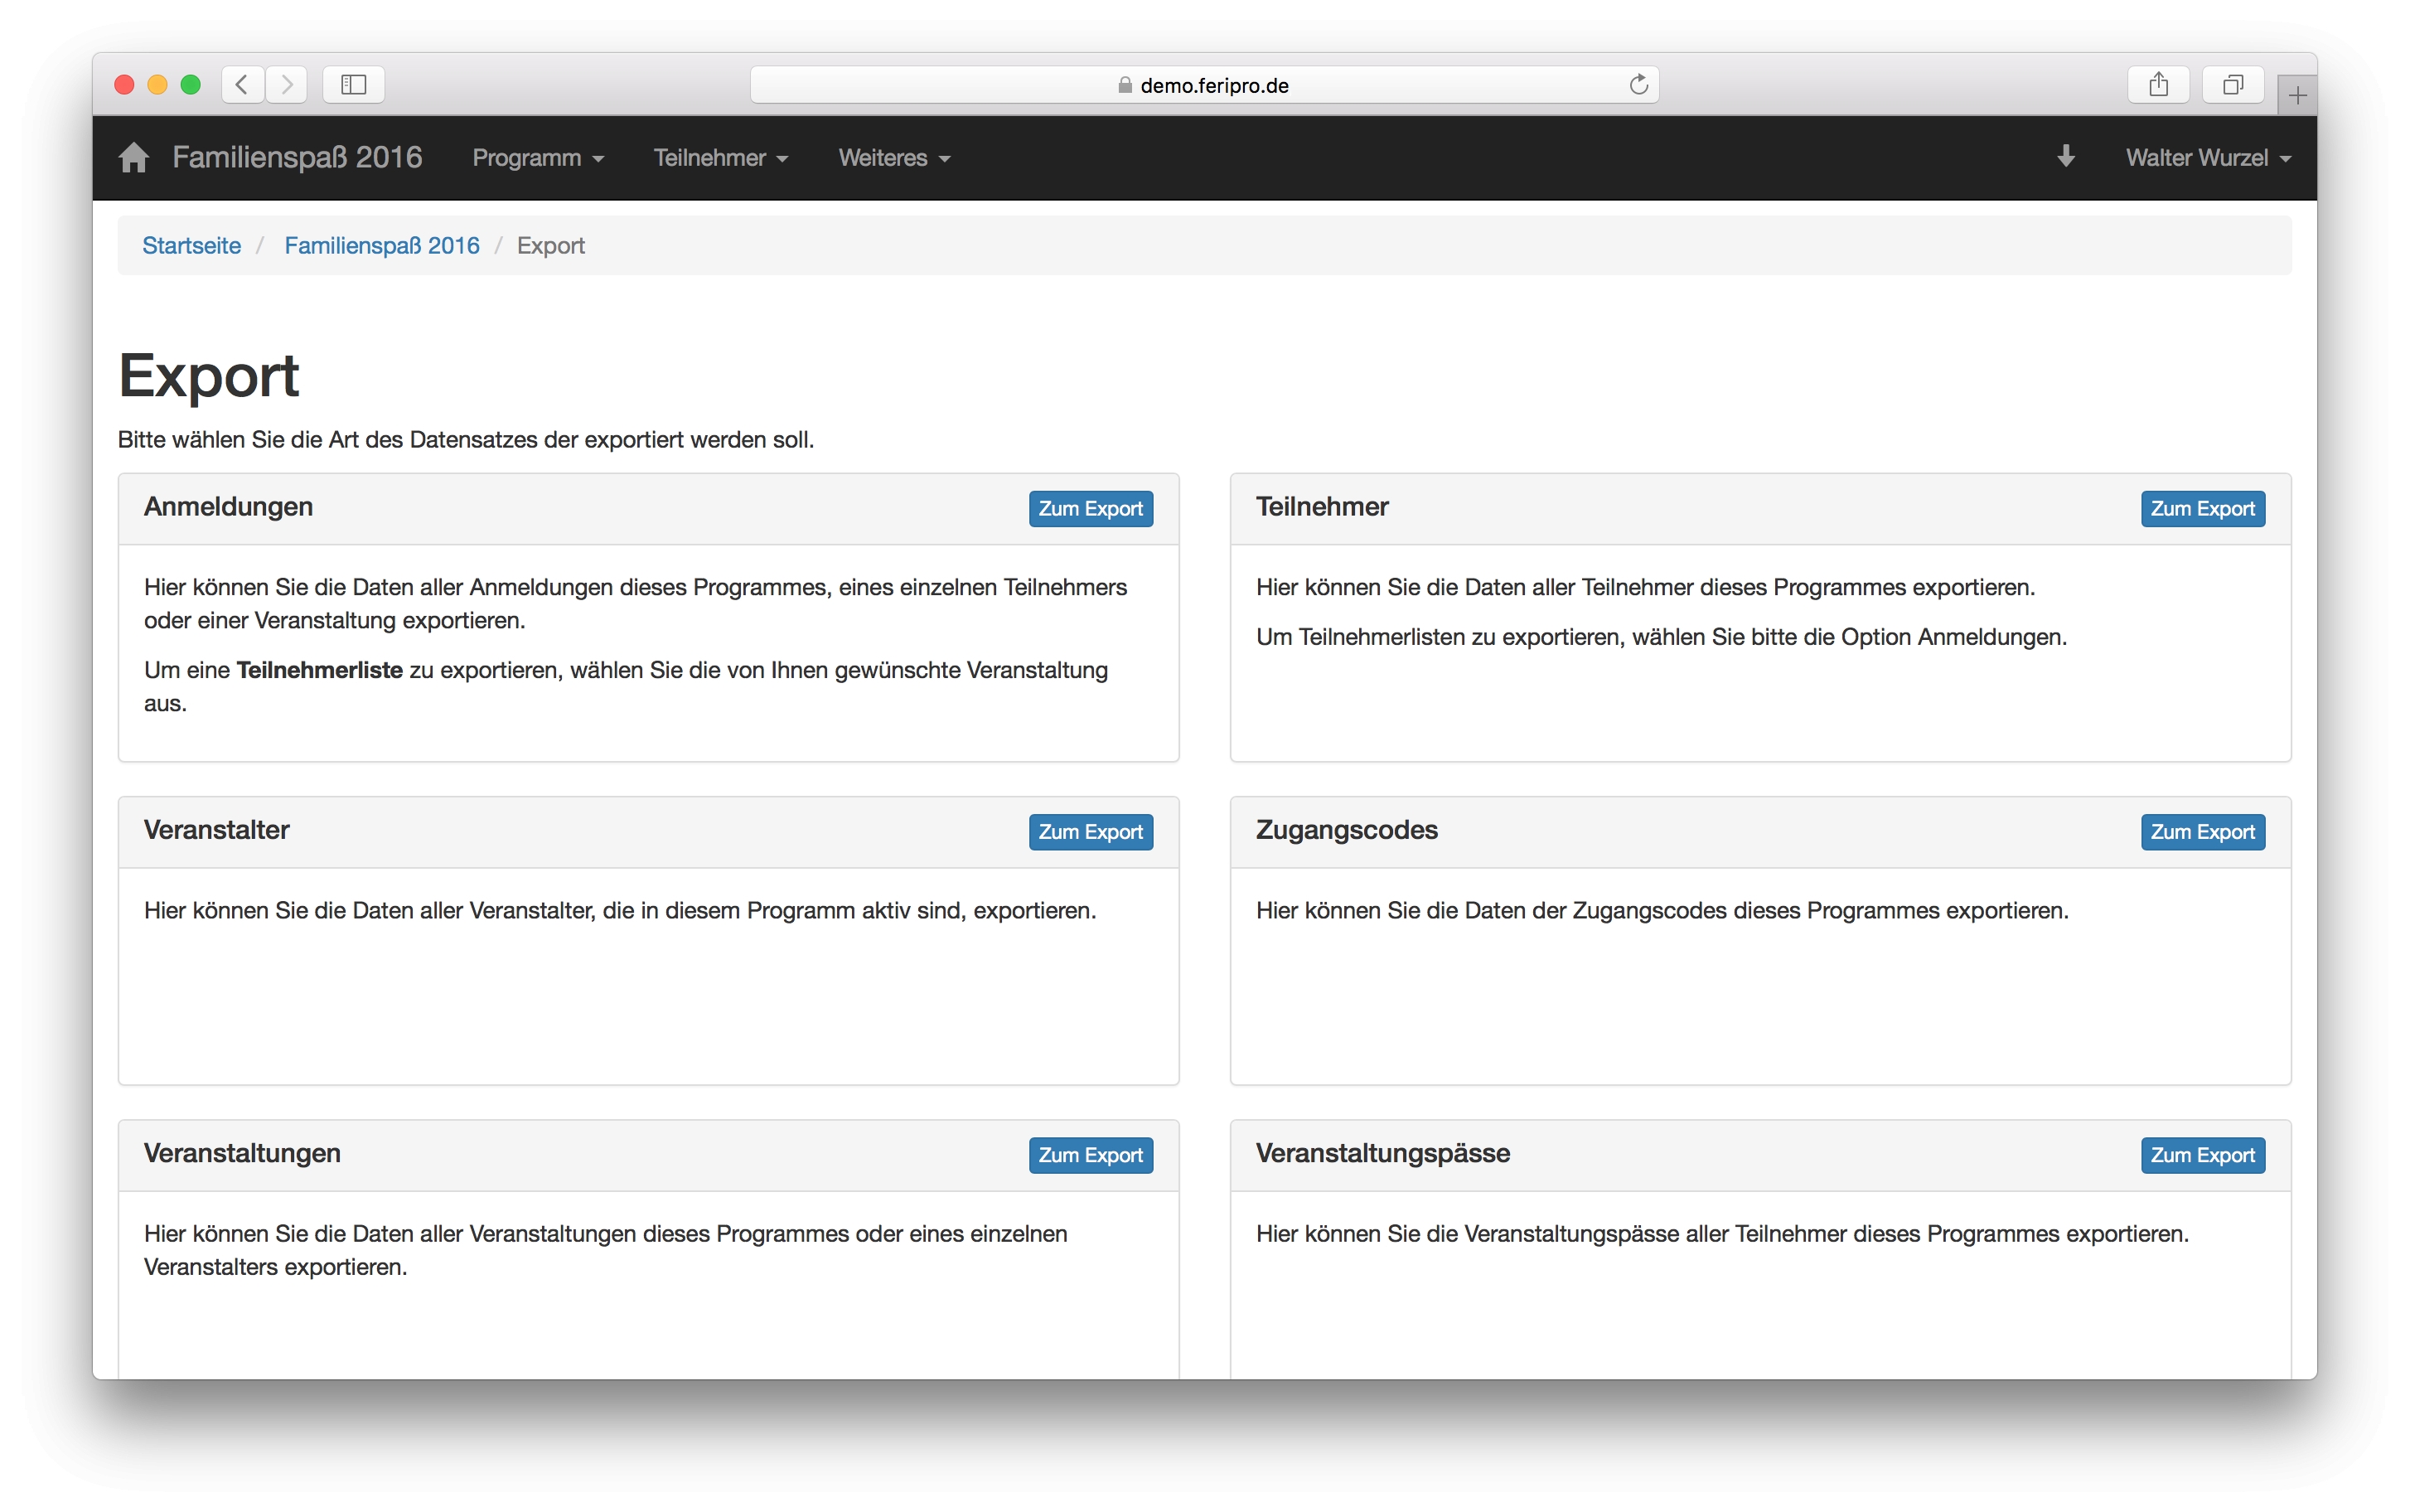Open the Walter Wurzel user menu
The height and width of the screenshot is (1512, 2410).
[x=2207, y=158]
